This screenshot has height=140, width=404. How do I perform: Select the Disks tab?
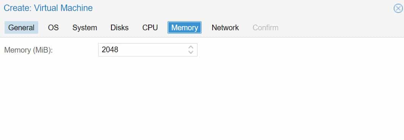pyautogui.click(x=119, y=28)
